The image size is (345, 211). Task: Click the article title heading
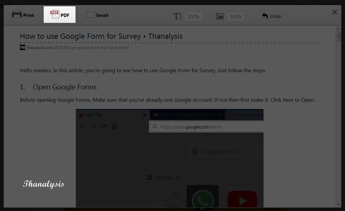(x=101, y=36)
